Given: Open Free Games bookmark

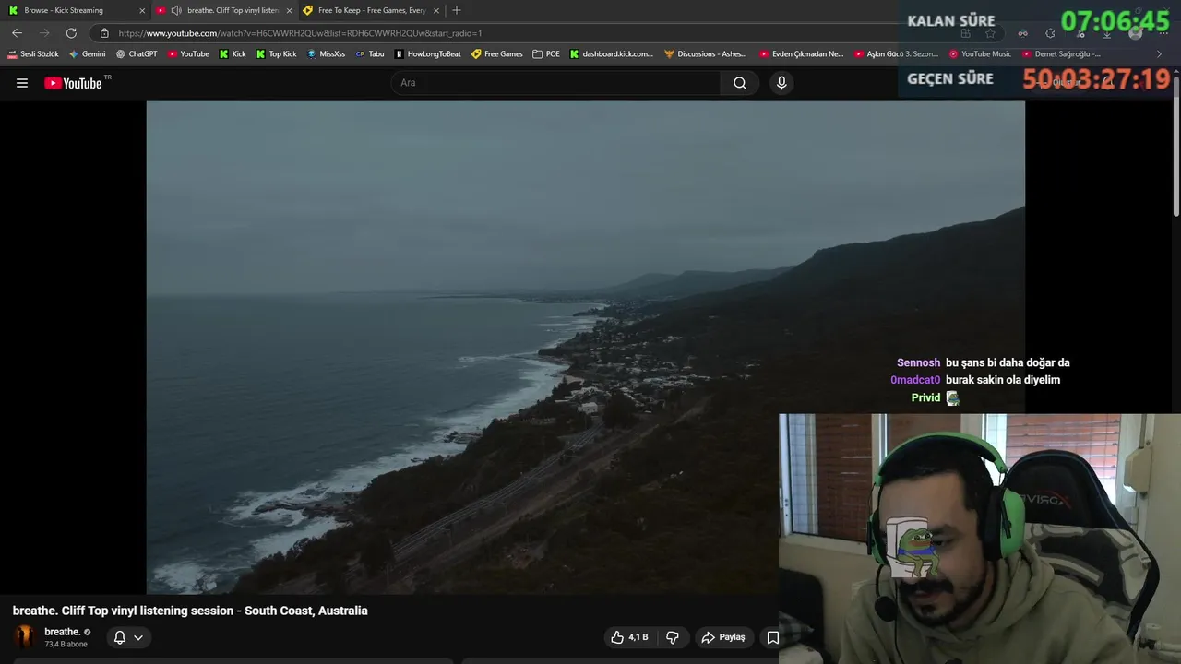Looking at the screenshot, I should click(497, 54).
